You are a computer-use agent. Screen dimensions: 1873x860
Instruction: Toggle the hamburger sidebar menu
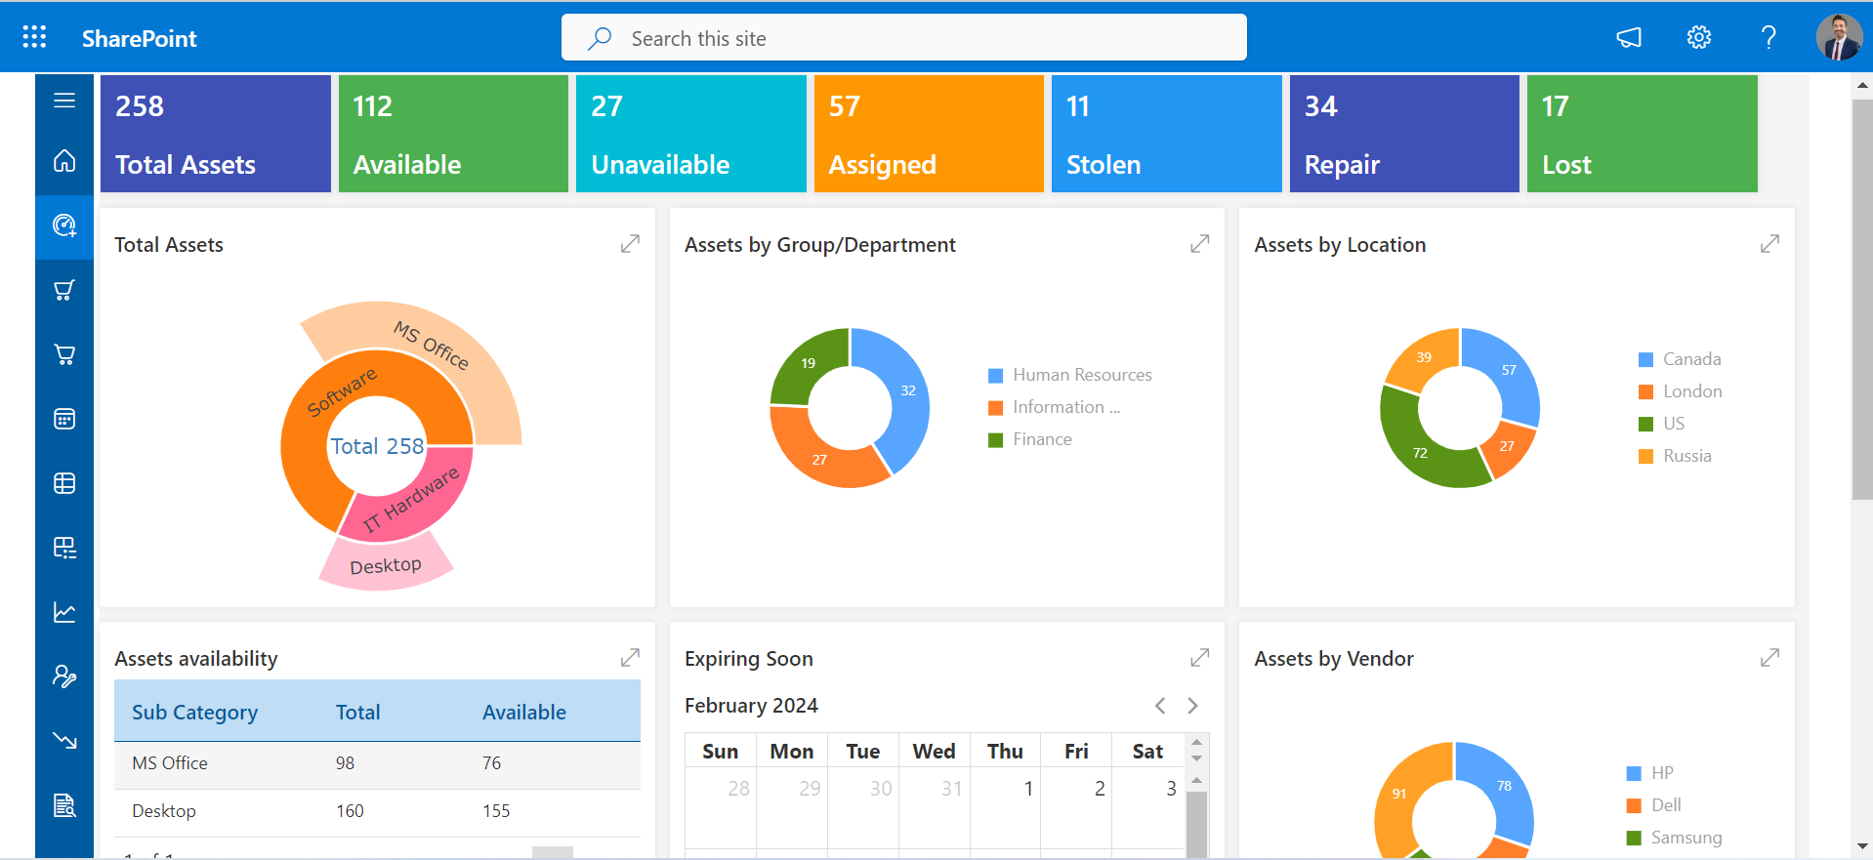[x=64, y=101]
